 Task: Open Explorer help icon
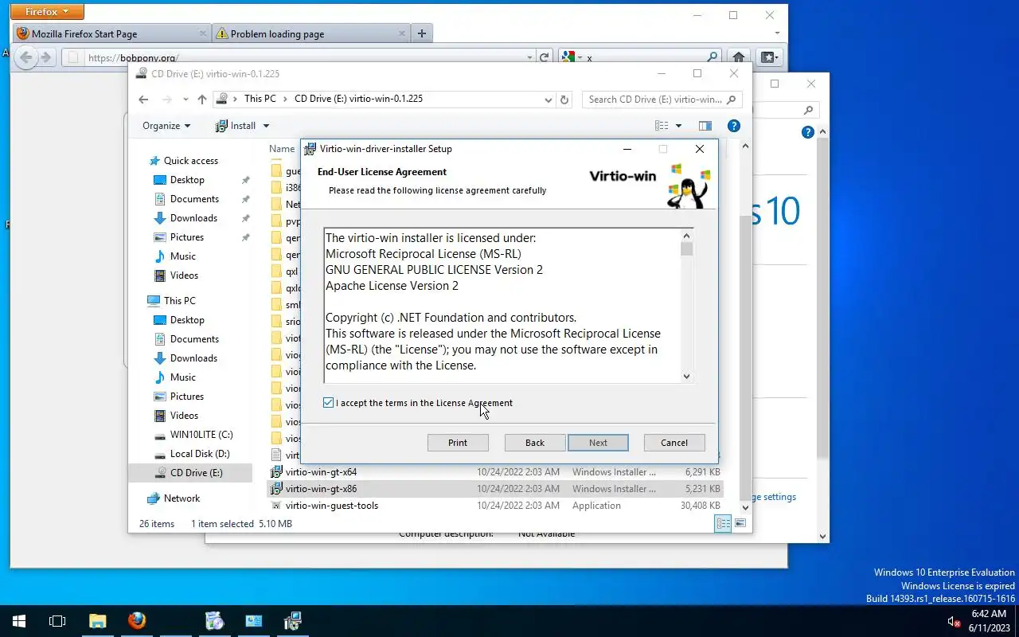point(734,126)
